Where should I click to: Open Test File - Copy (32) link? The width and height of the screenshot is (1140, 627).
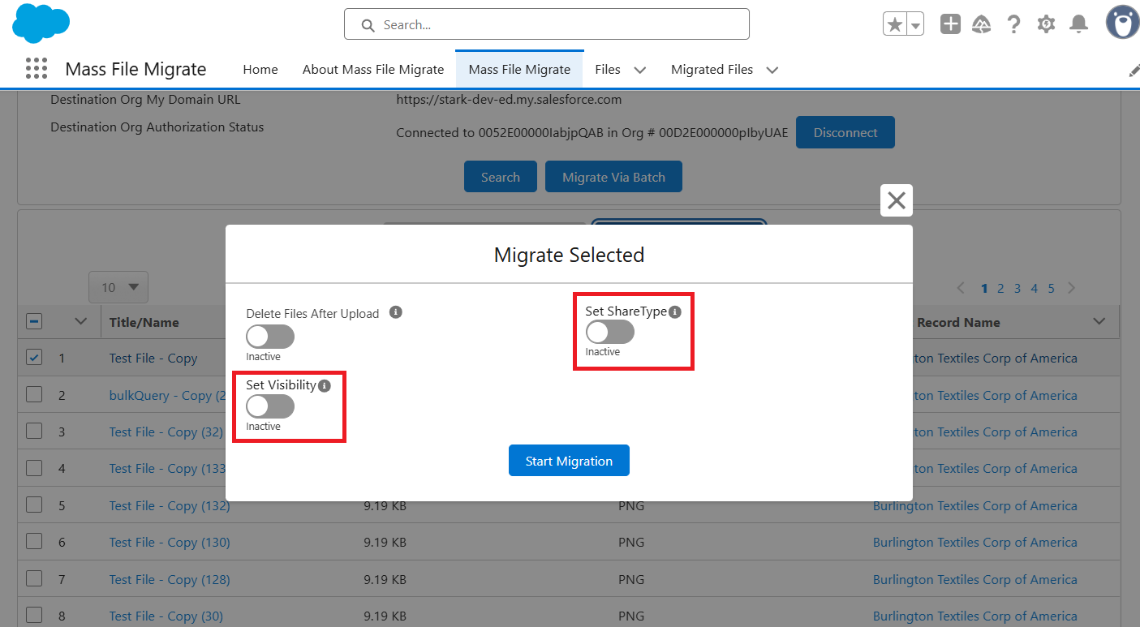166,432
